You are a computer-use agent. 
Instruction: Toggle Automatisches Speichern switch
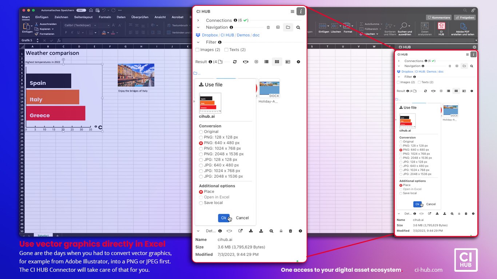(81, 10)
